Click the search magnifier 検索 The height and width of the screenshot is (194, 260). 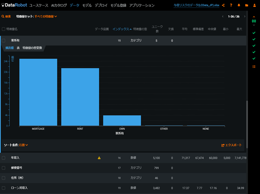6,17
